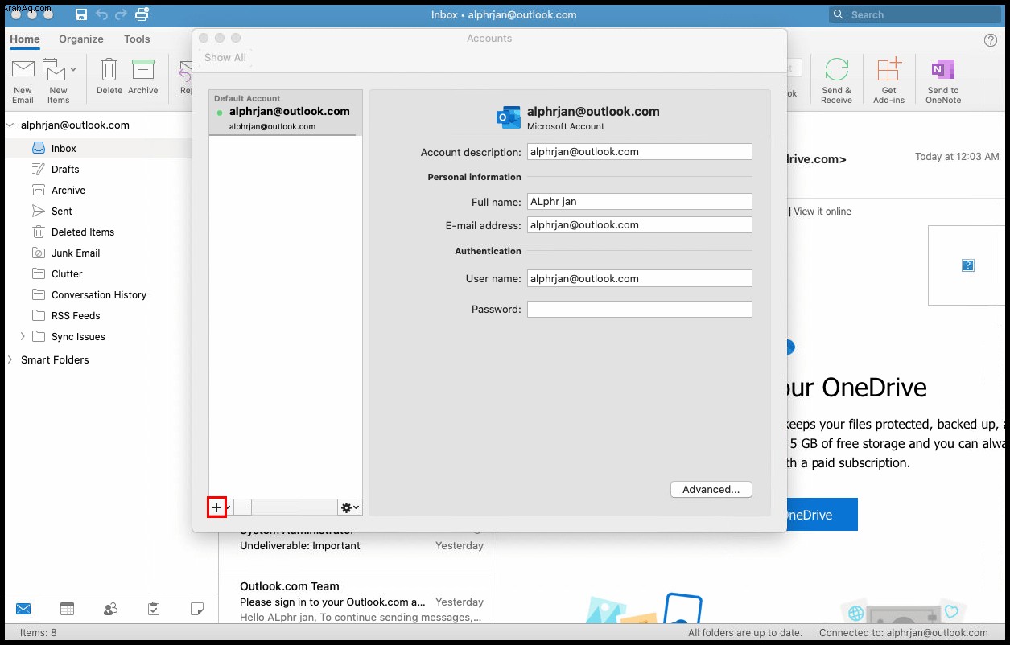The width and height of the screenshot is (1010, 645).
Task: Click Connected to: alphrjan@outlook.com status
Action: pos(903,633)
